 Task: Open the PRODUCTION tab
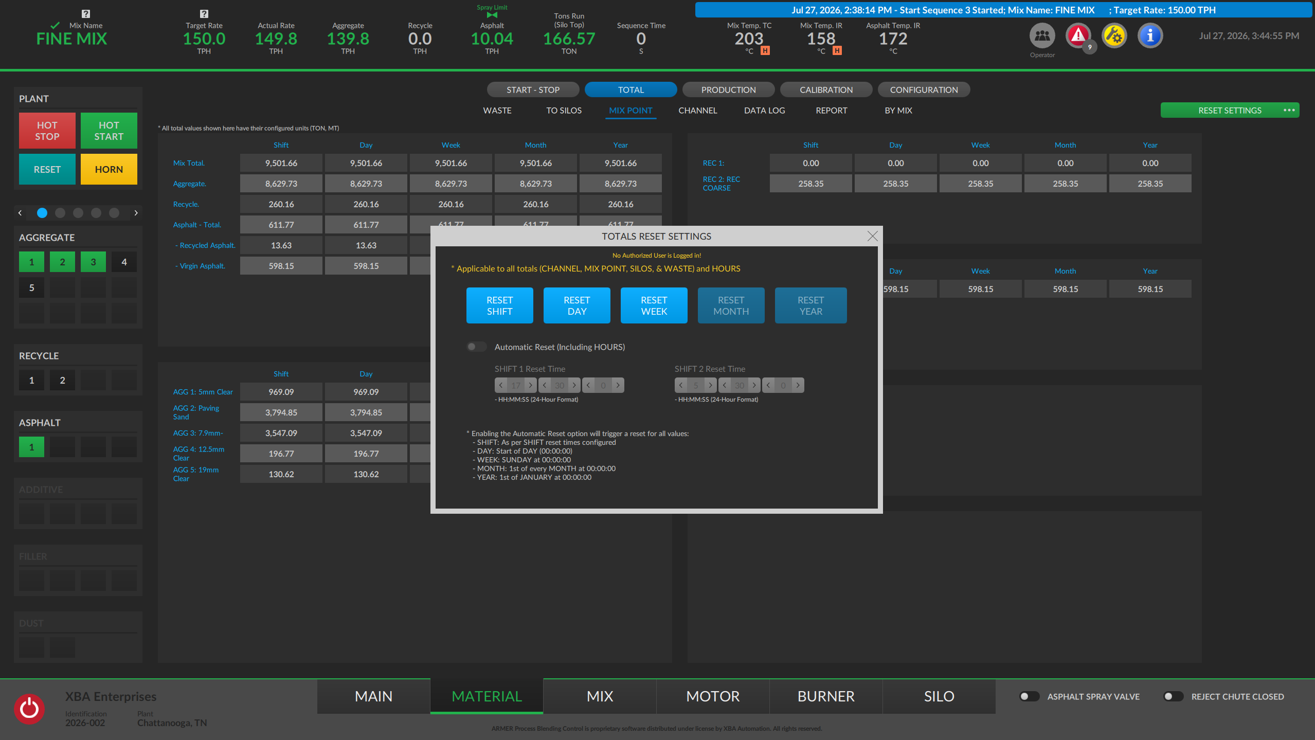(728, 89)
